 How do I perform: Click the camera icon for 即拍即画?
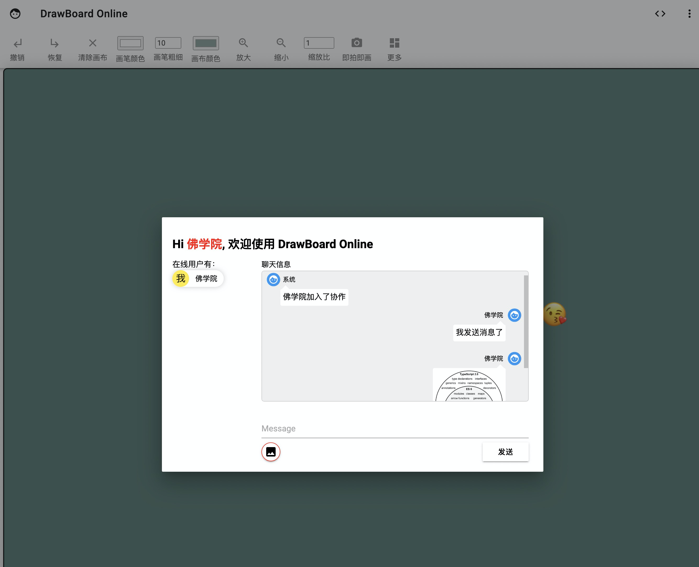click(356, 43)
